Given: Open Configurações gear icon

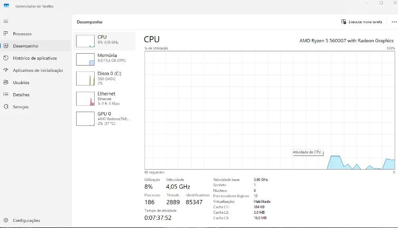Looking at the screenshot, I should click(6, 220).
